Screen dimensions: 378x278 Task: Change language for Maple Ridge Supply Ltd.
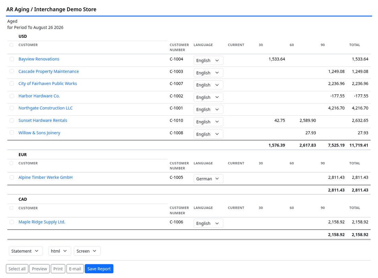(208, 223)
